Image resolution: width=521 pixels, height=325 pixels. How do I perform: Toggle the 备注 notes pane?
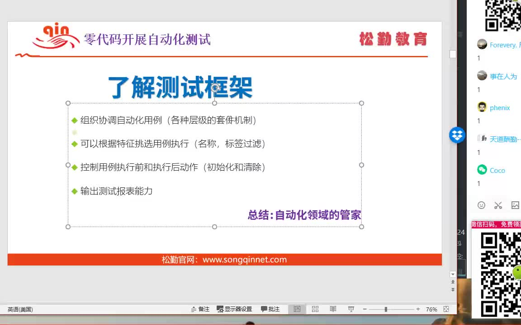200,309
